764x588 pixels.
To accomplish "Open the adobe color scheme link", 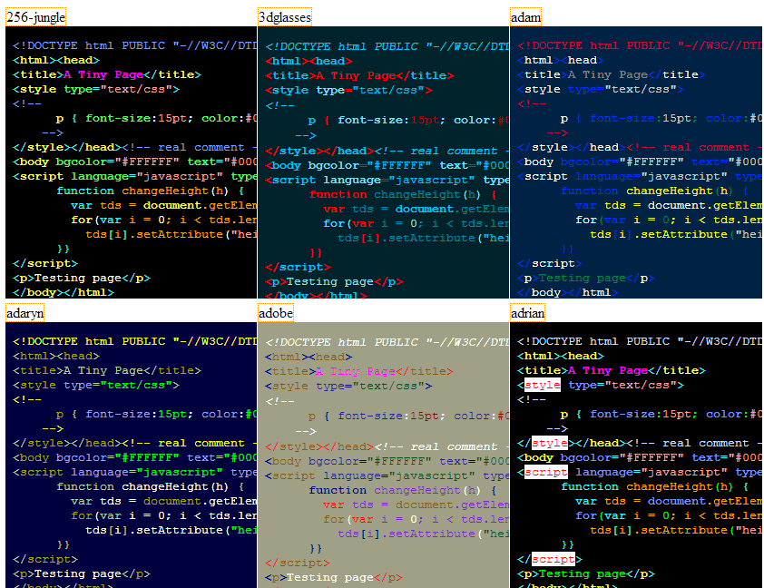I will pyautogui.click(x=275, y=312).
